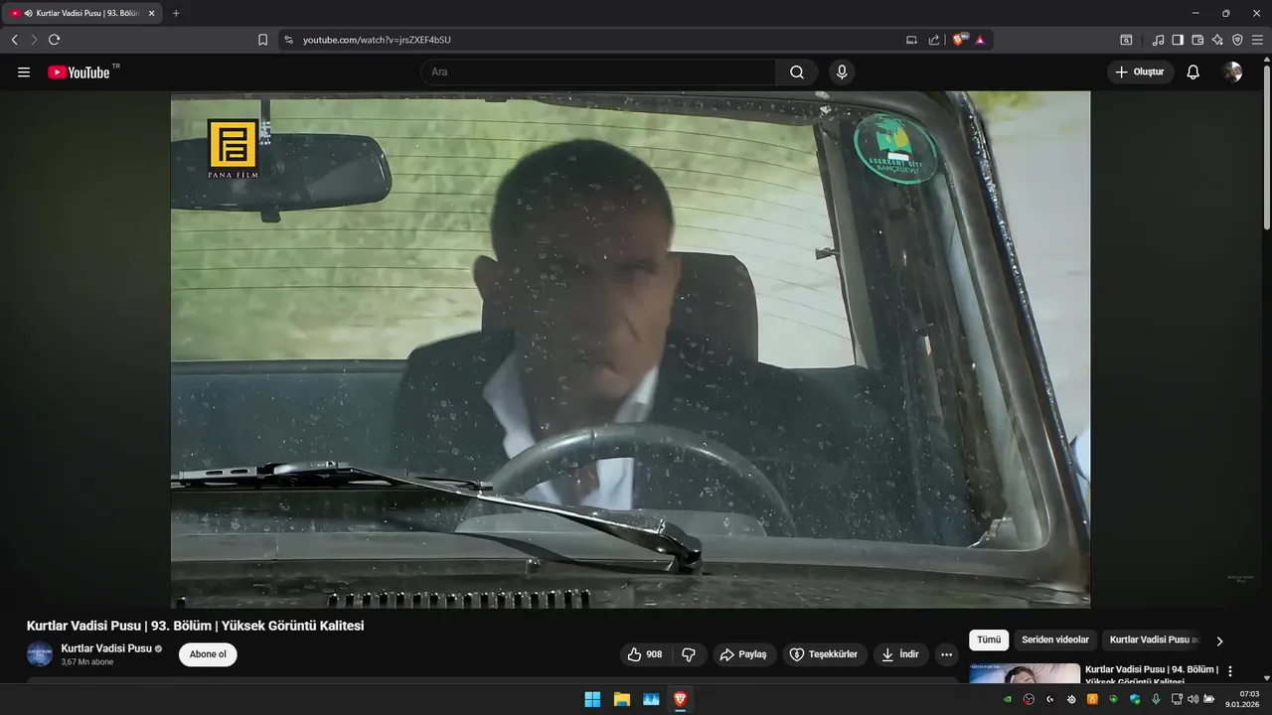Open the tab search icon
This screenshot has height=715, width=1272.
[x=1126, y=40]
